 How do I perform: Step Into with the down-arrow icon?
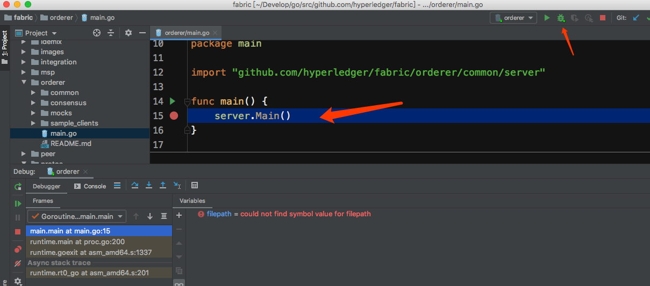point(149,186)
